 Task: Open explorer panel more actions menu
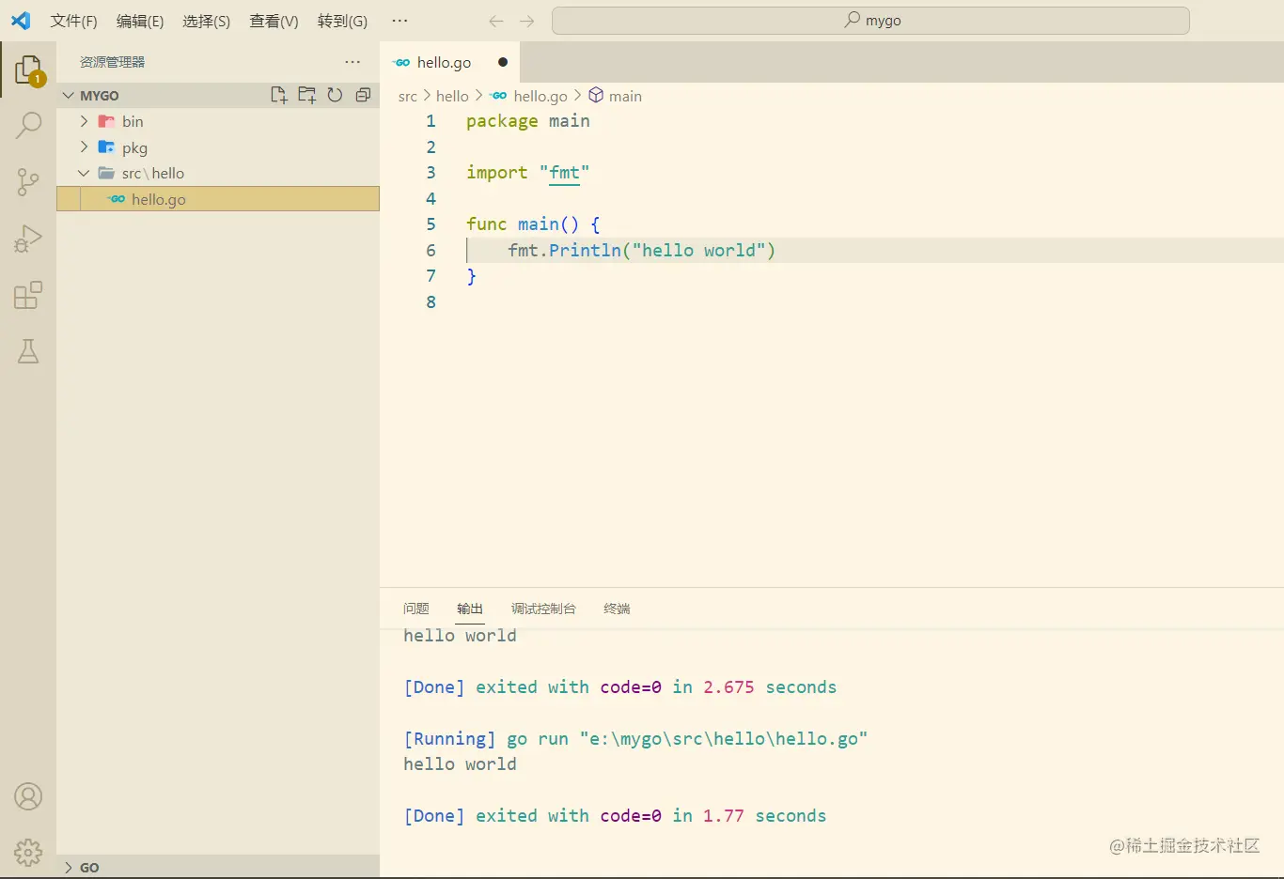352,62
